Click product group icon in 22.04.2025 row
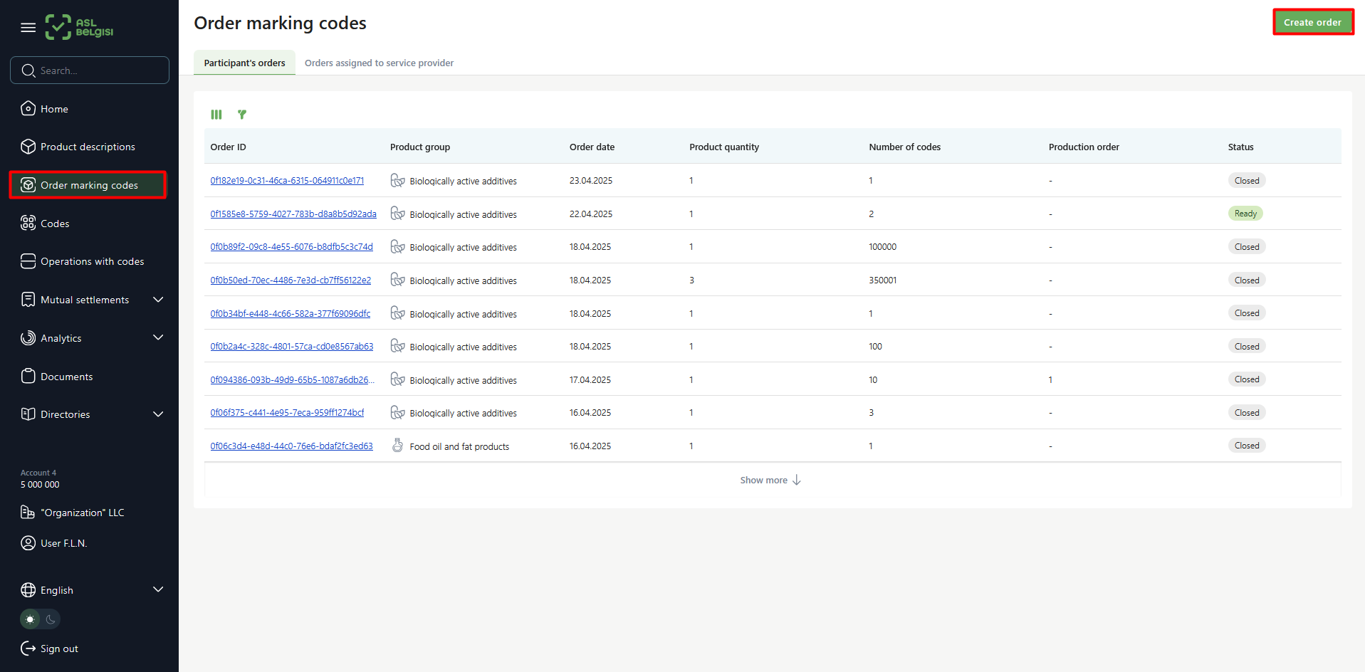 pos(397,214)
